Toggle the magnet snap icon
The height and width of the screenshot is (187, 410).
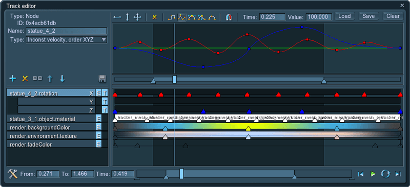tap(229, 17)
